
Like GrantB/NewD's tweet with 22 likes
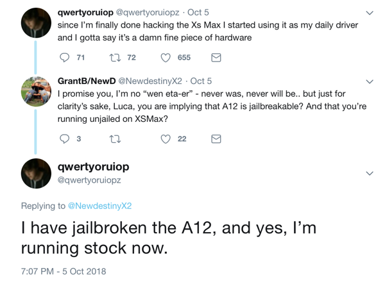(166, 139)
